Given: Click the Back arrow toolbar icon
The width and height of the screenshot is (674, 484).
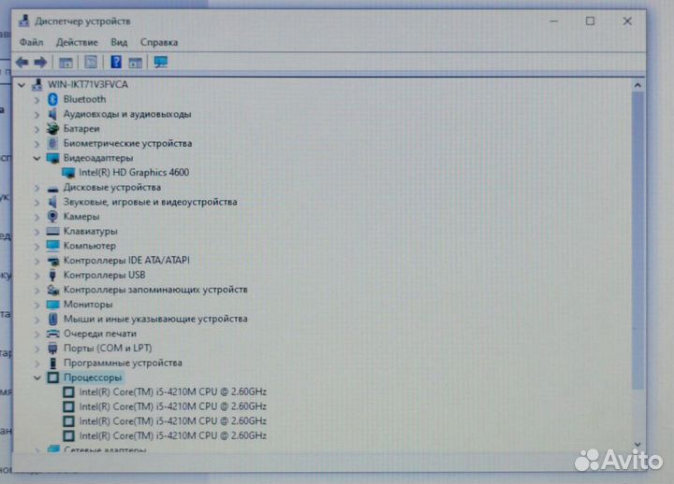Looking at the screenshot, I should click(22, 63).
